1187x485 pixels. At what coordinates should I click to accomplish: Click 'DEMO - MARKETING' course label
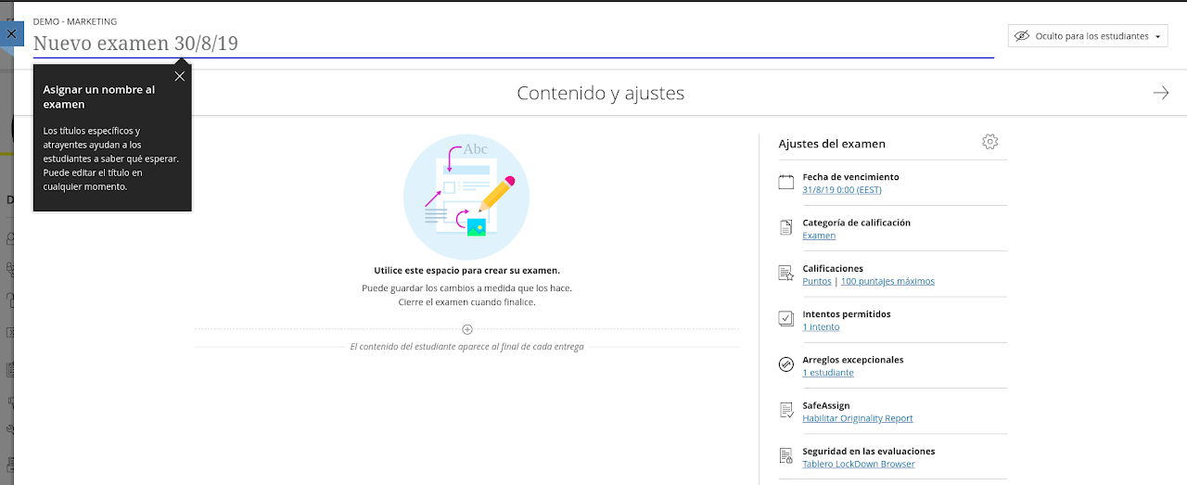click(x=75, y=21)
